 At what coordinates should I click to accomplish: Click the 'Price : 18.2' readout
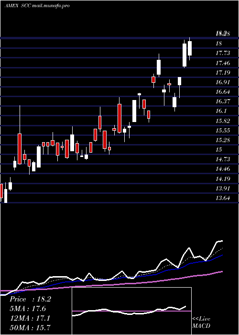click(30, 299)
